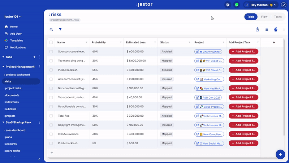Click the brightness theme icon in header

228,5
